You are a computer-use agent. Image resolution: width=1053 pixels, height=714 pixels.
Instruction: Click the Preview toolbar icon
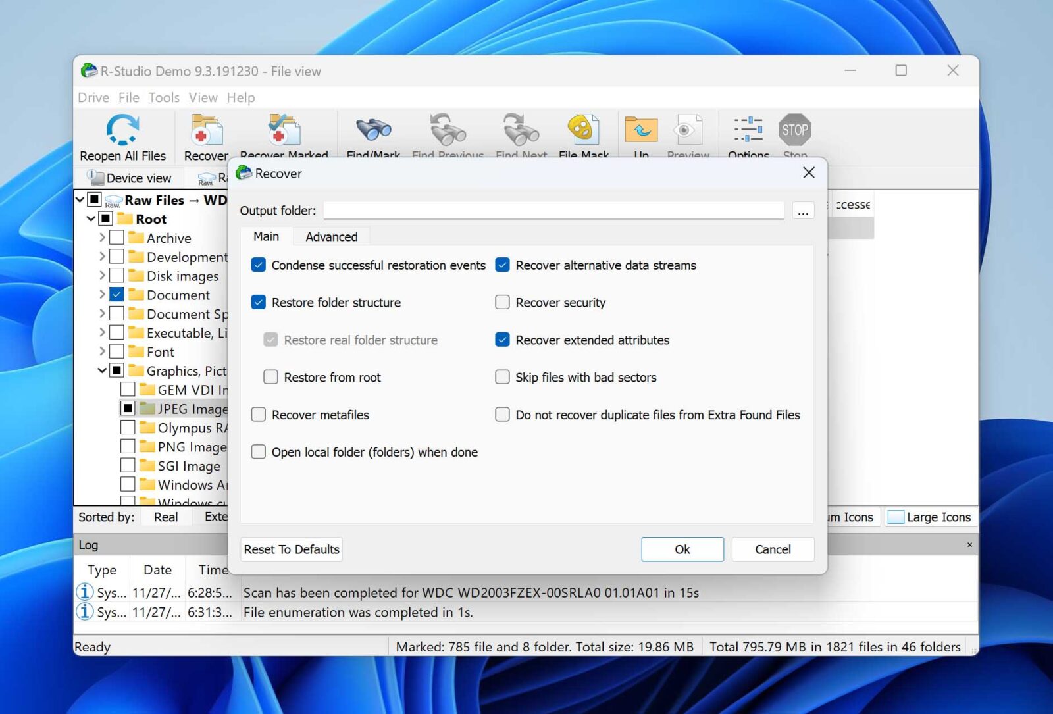pos(687,130)
